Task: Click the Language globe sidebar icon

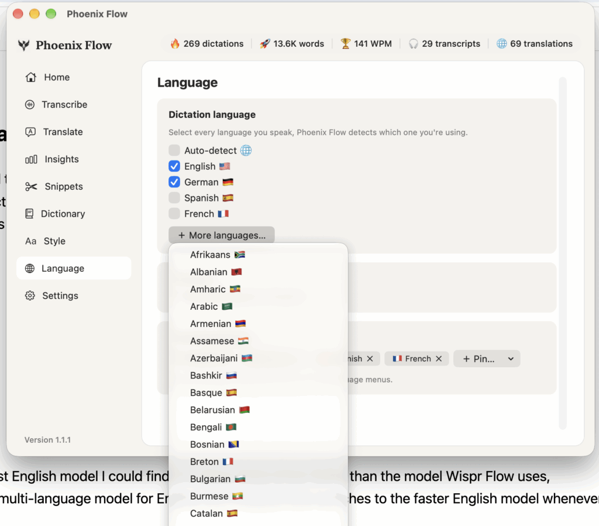Action: 30,268
